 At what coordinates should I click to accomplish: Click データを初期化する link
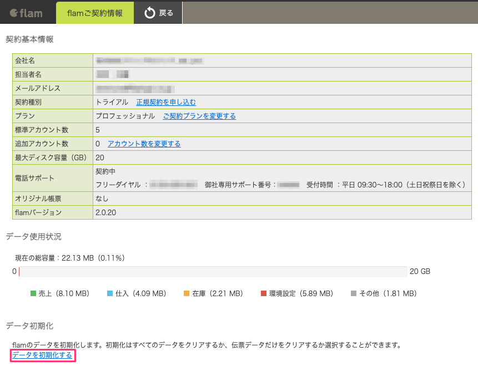pyautogui.click(x=42, y=355)
